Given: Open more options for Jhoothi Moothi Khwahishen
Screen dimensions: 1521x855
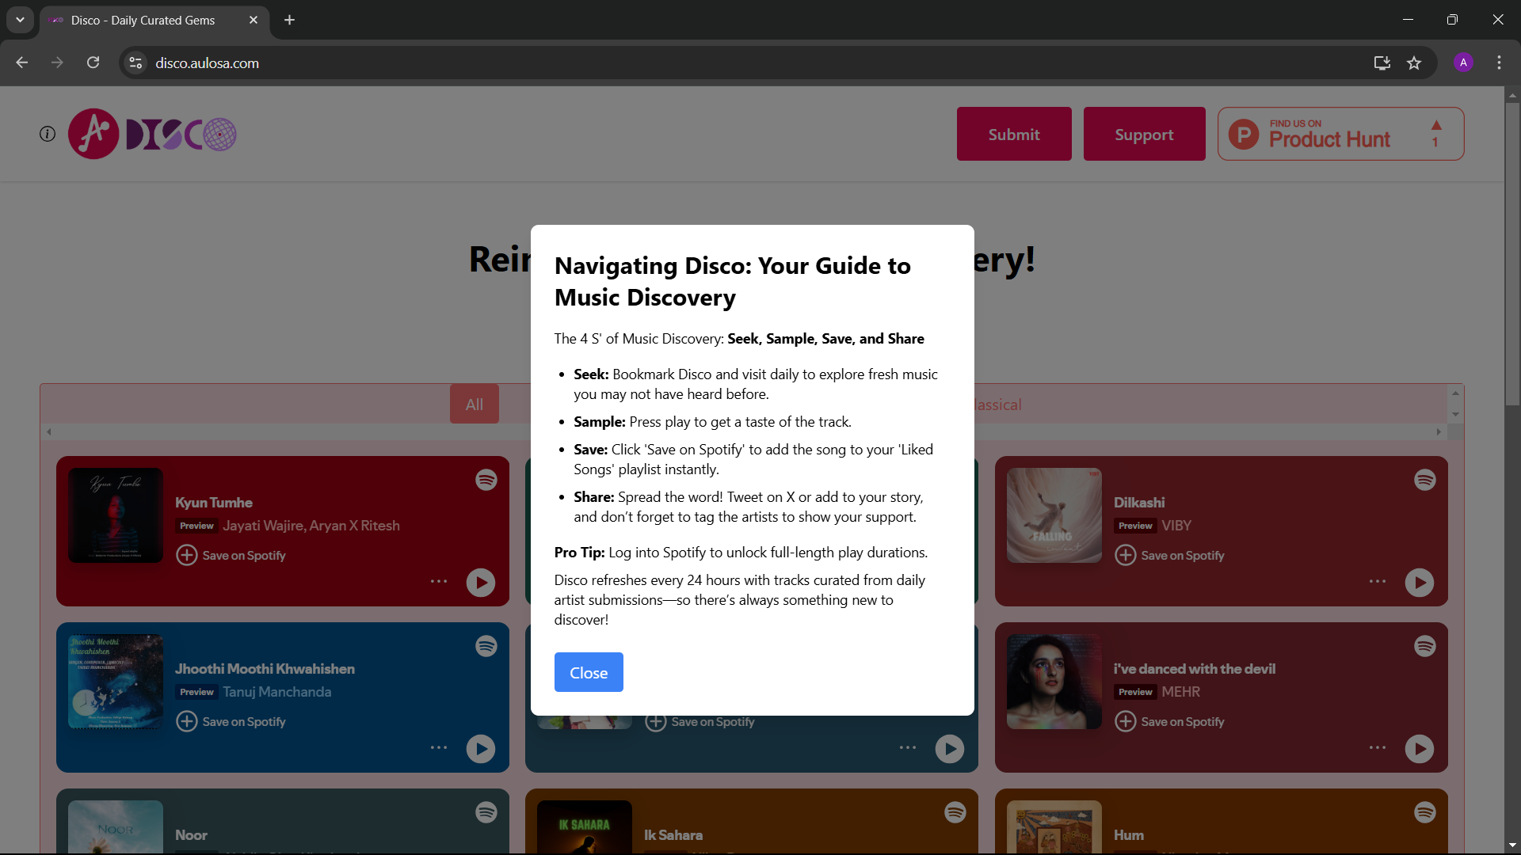Looking at the screenshot, I should coord(439,747).
